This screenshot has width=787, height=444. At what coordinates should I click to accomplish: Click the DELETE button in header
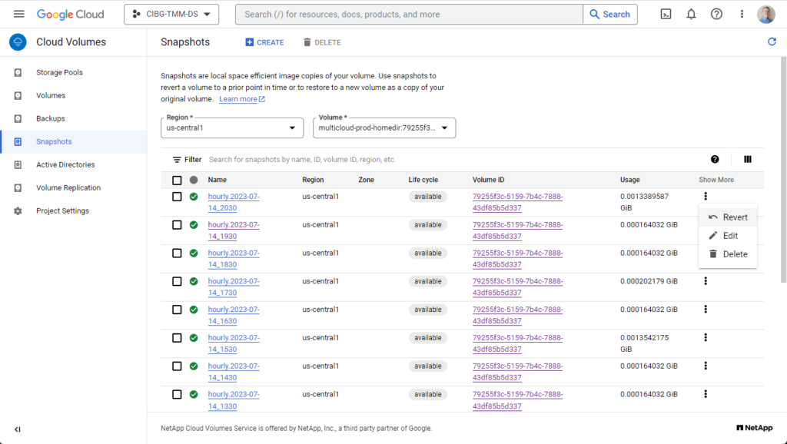322,43
